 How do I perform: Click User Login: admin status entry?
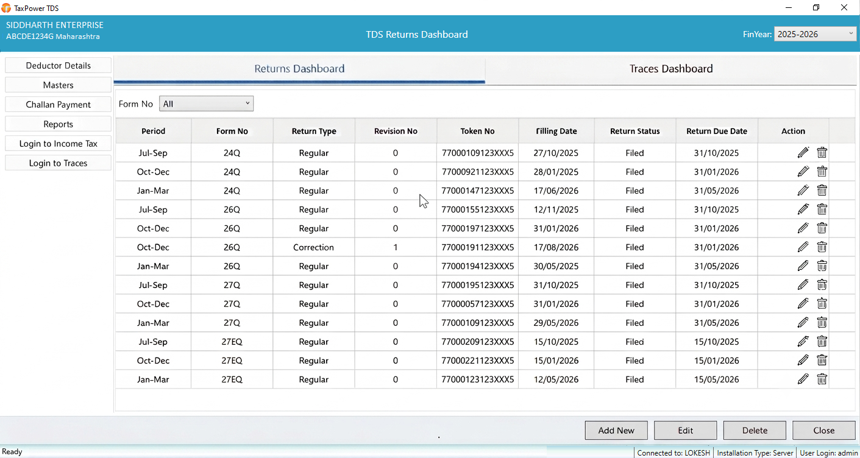(x=829, y=453)
